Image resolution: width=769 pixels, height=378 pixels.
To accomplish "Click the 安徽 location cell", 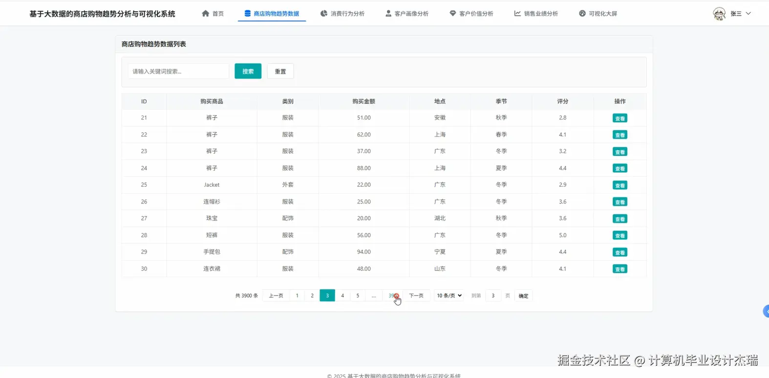I will [x=440, y=118].
